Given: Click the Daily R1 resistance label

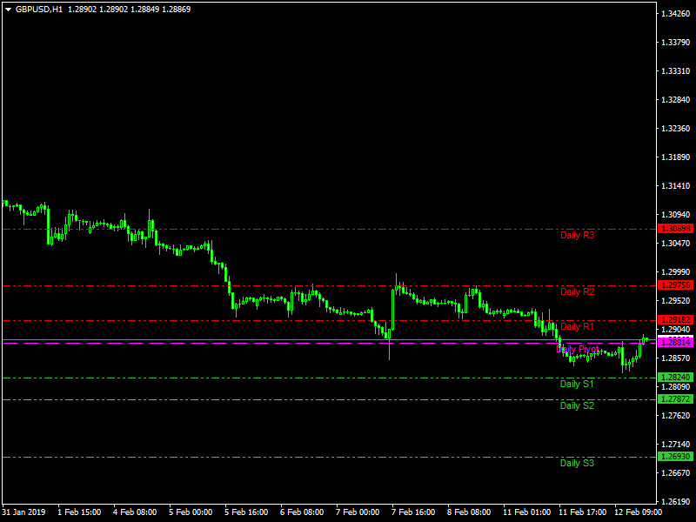Looking at the screenshot, I should pos(577,327).
